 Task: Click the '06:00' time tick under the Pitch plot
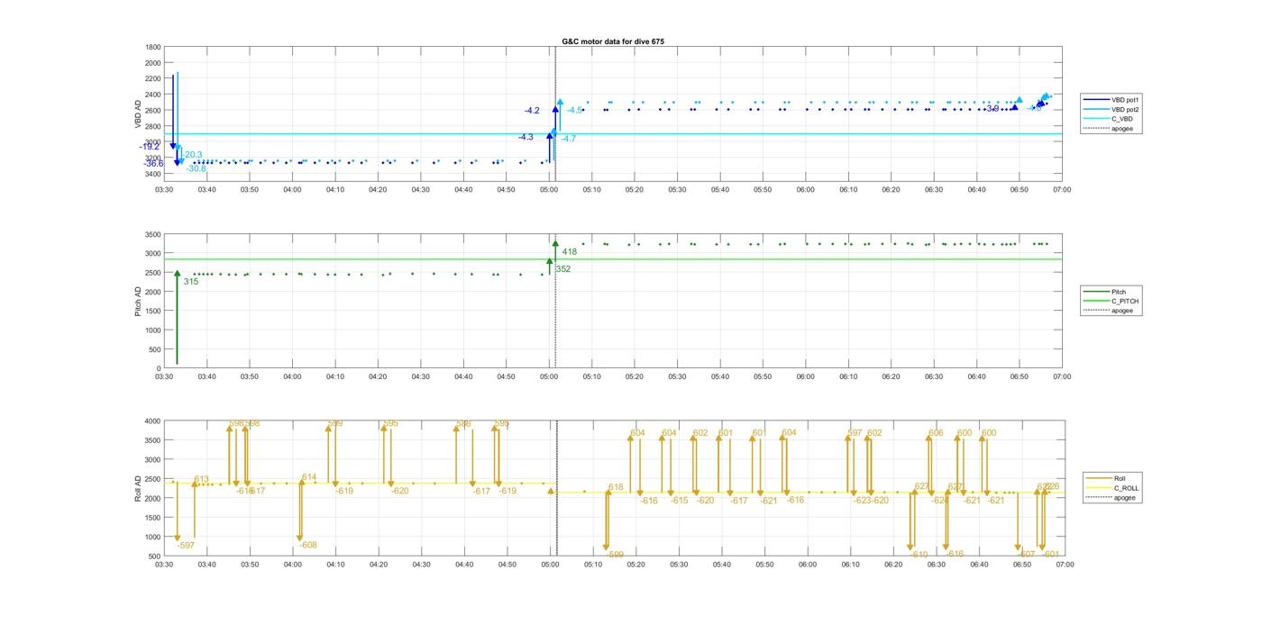point(806,376)
